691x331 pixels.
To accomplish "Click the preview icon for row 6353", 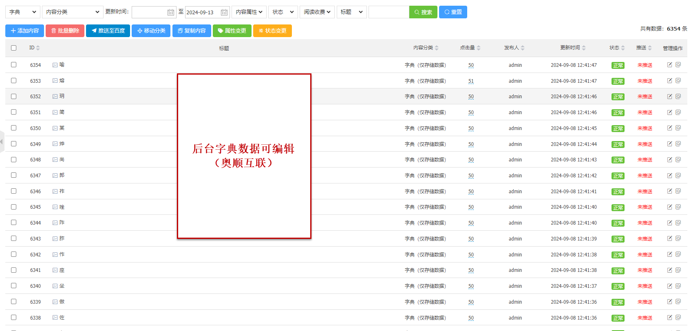I will tap(678, 81).
